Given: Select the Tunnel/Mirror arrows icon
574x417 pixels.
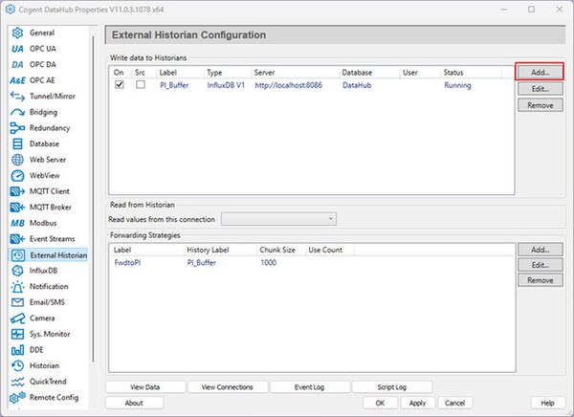Looking at the screenshot, I should coord(17,97).
